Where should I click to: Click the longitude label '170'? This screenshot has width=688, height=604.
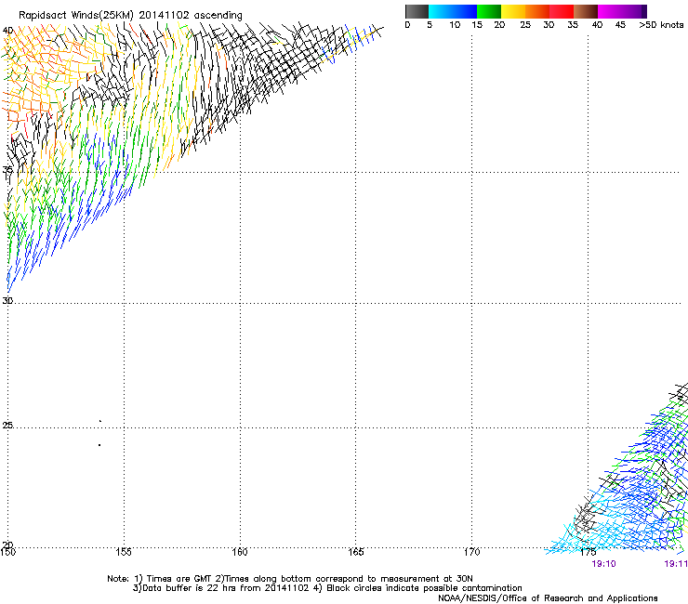[x=471, y=552]
